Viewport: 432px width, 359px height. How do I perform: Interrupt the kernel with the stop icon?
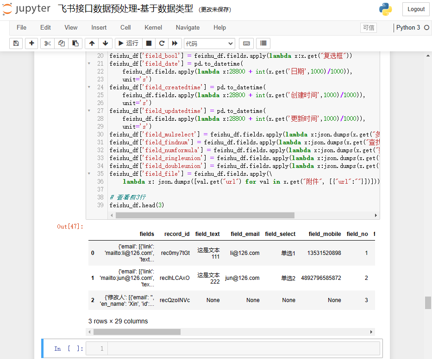click(149, 43)
